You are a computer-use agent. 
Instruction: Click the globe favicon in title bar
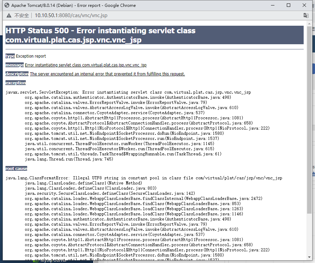(x=7, y=5)
